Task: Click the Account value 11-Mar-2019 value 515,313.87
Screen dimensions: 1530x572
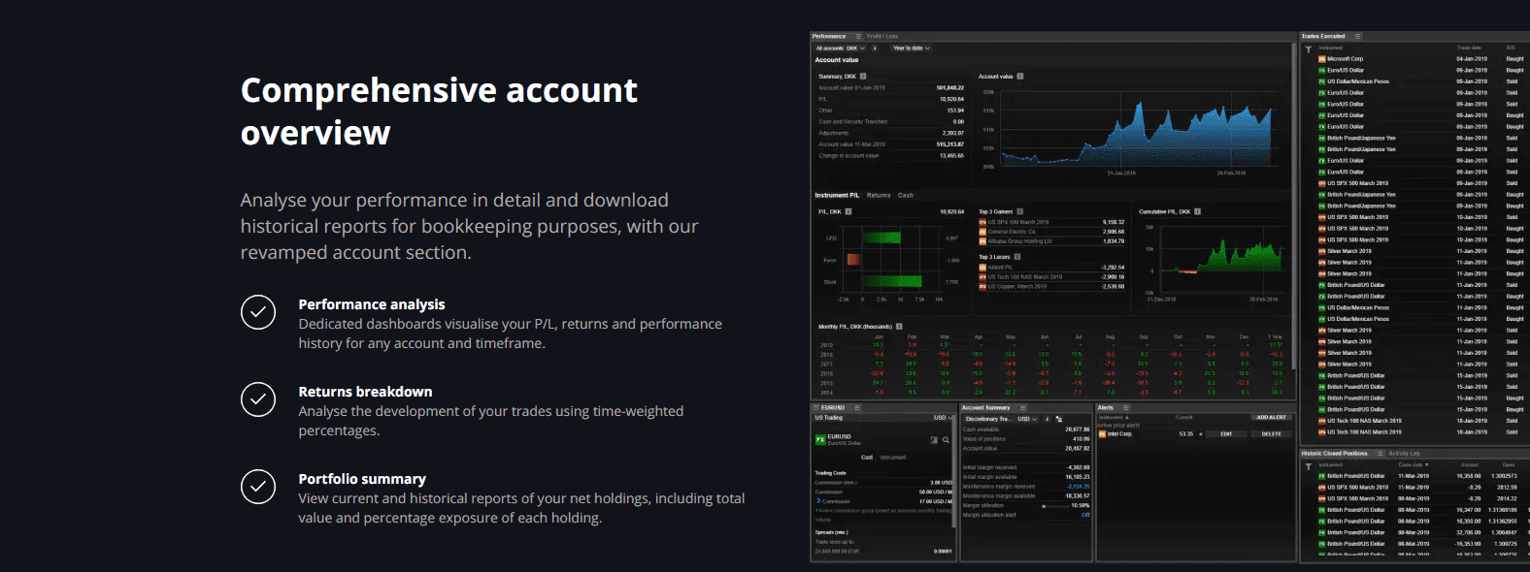Action: click(950, 144)
